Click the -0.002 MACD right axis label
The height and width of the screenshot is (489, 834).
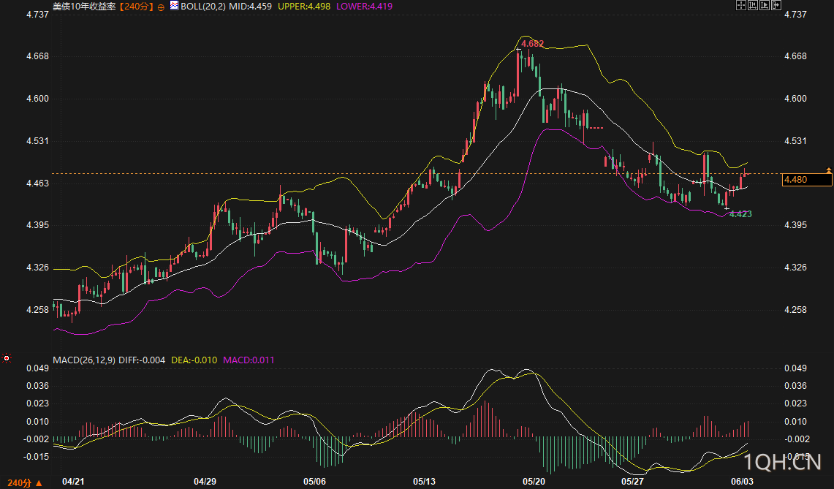[x=797, y=439]
